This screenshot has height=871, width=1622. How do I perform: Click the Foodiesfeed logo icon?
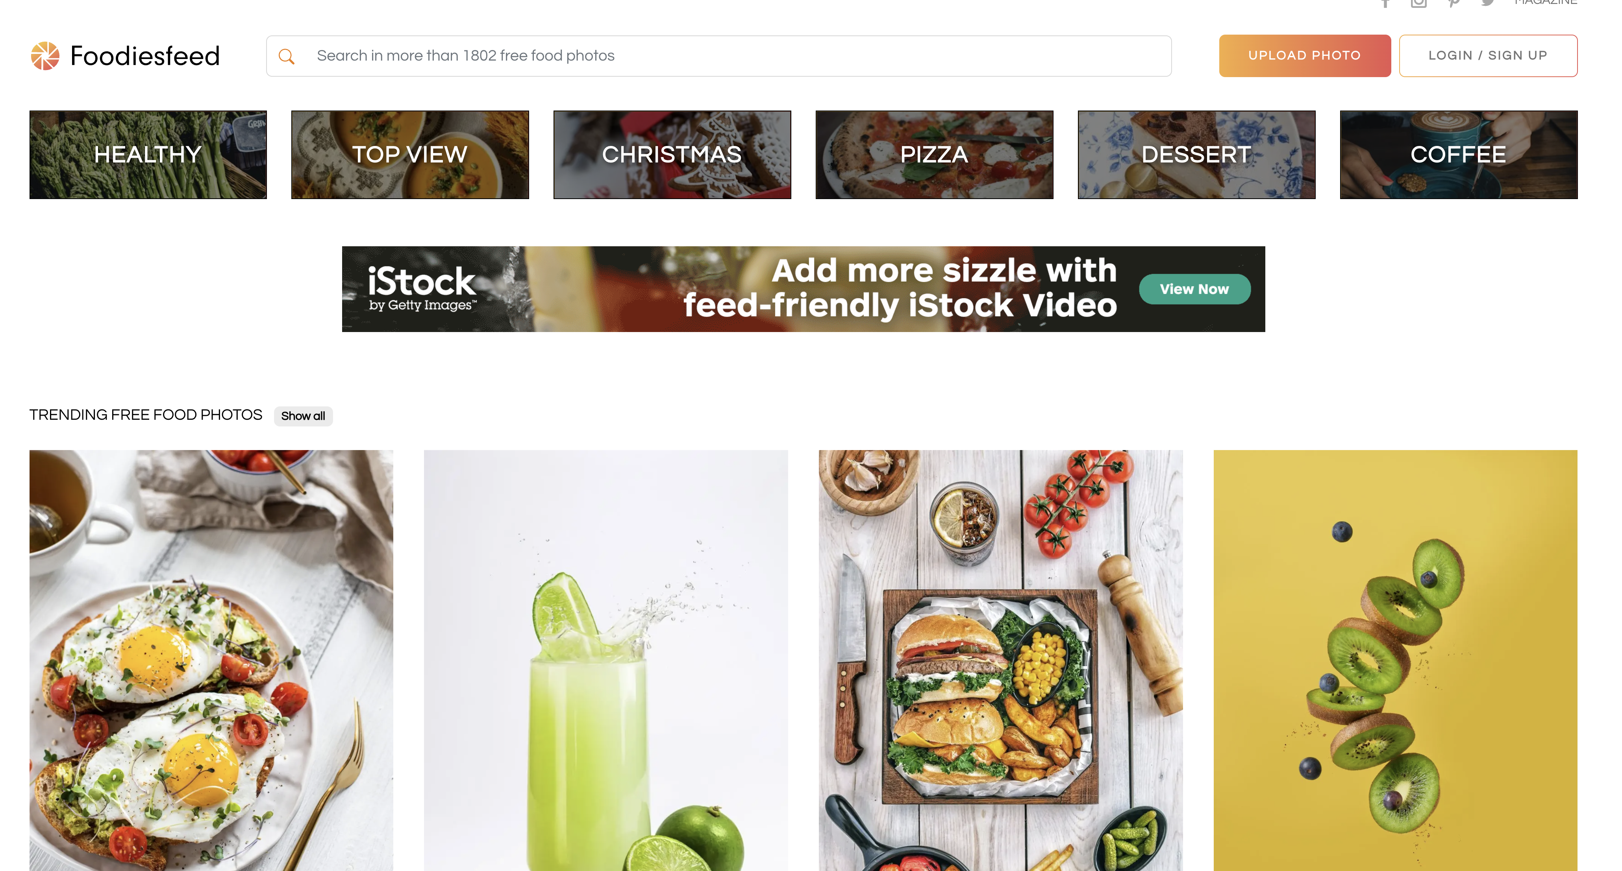(x=45, y=56)
